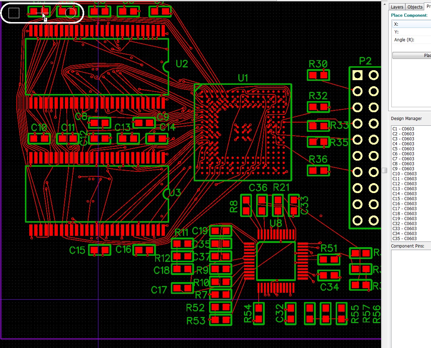This screenshot has height=348, width=431.
Task: Select C10 - C0603 in Design Manager
Action: click(x=404, y=173)
